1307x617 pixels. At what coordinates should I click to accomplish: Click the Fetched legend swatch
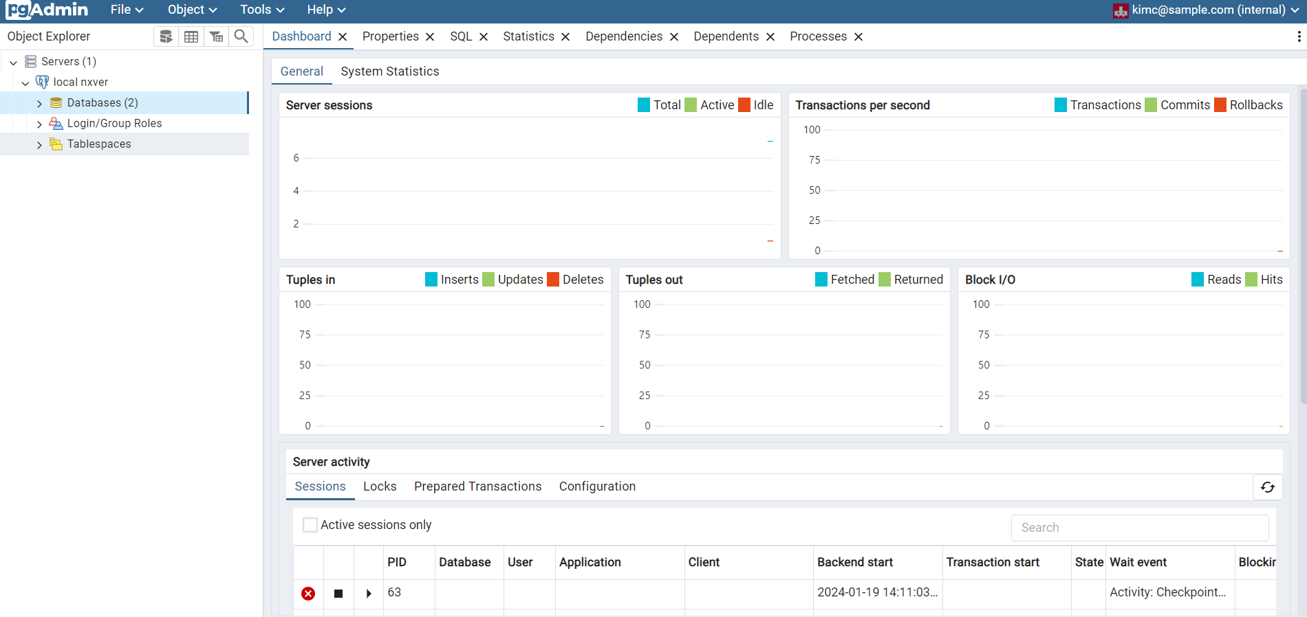pos(821,280)
